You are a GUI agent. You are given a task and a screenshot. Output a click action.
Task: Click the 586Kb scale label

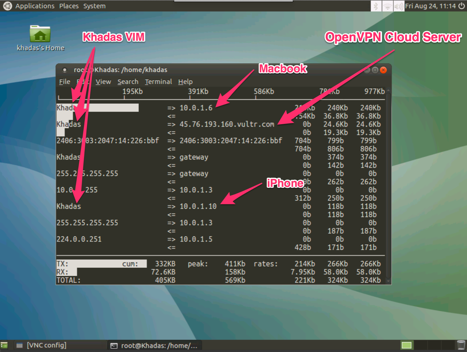point(264,92)
